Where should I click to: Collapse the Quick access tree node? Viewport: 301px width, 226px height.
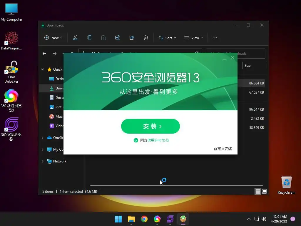tap(43, 69)
